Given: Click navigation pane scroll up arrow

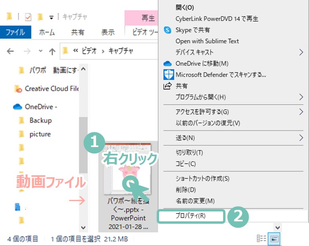Looking at the screenshot, I should pyautogui.click(x=84, y=69).
